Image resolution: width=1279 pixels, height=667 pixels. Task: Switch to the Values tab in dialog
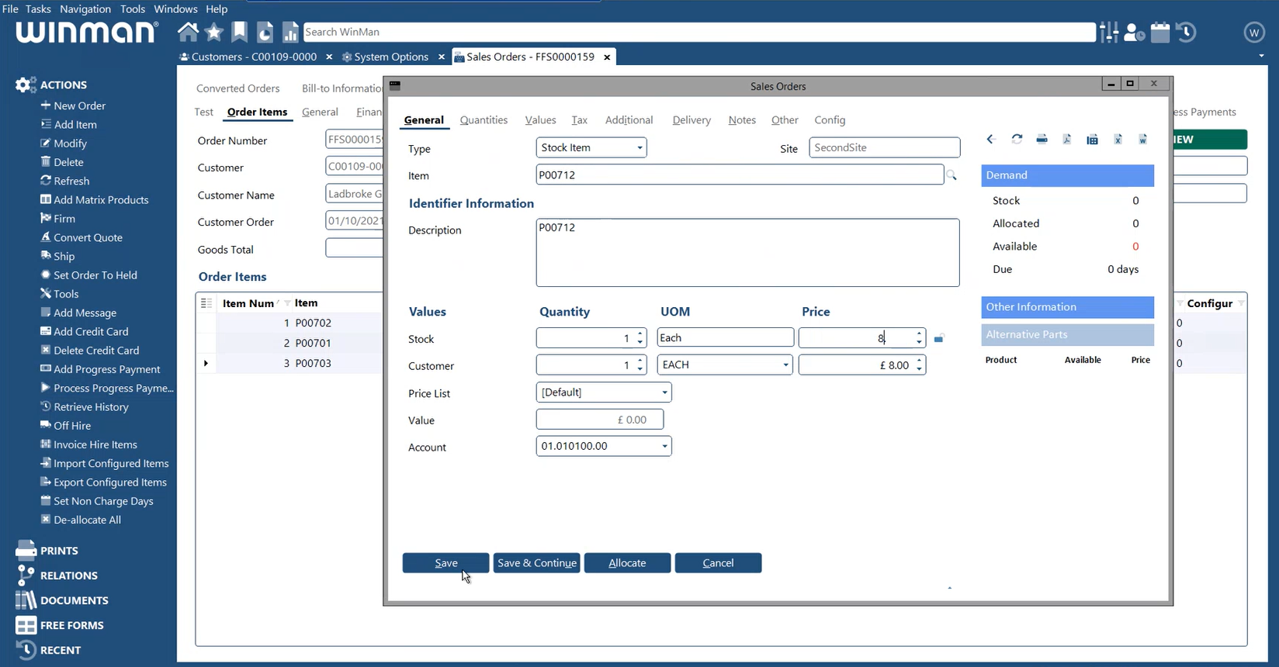[x=540, y=120]
